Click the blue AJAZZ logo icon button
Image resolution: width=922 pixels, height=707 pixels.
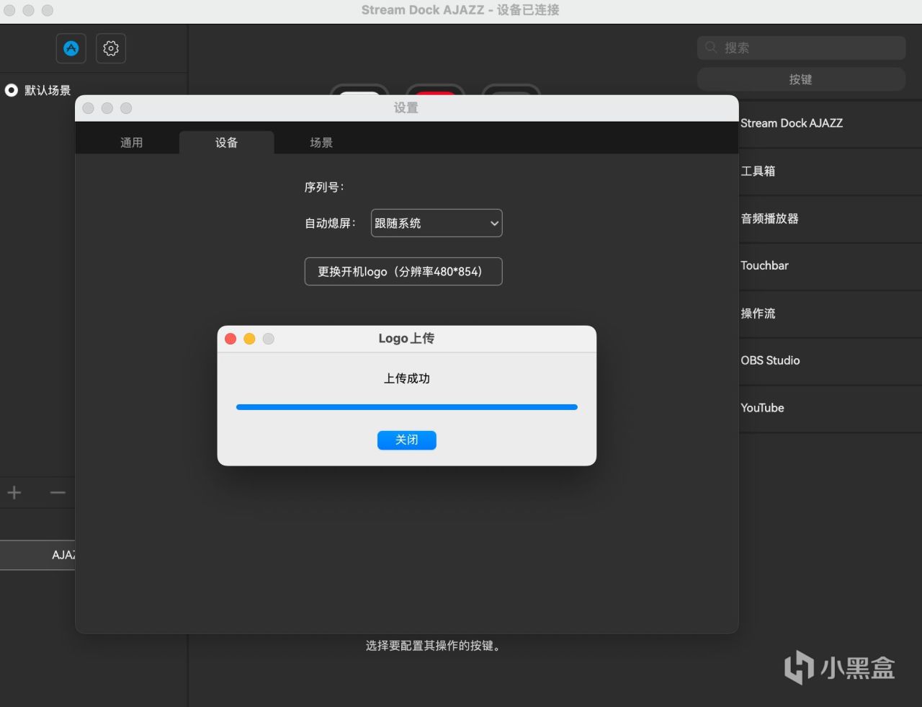pos(71,48)
